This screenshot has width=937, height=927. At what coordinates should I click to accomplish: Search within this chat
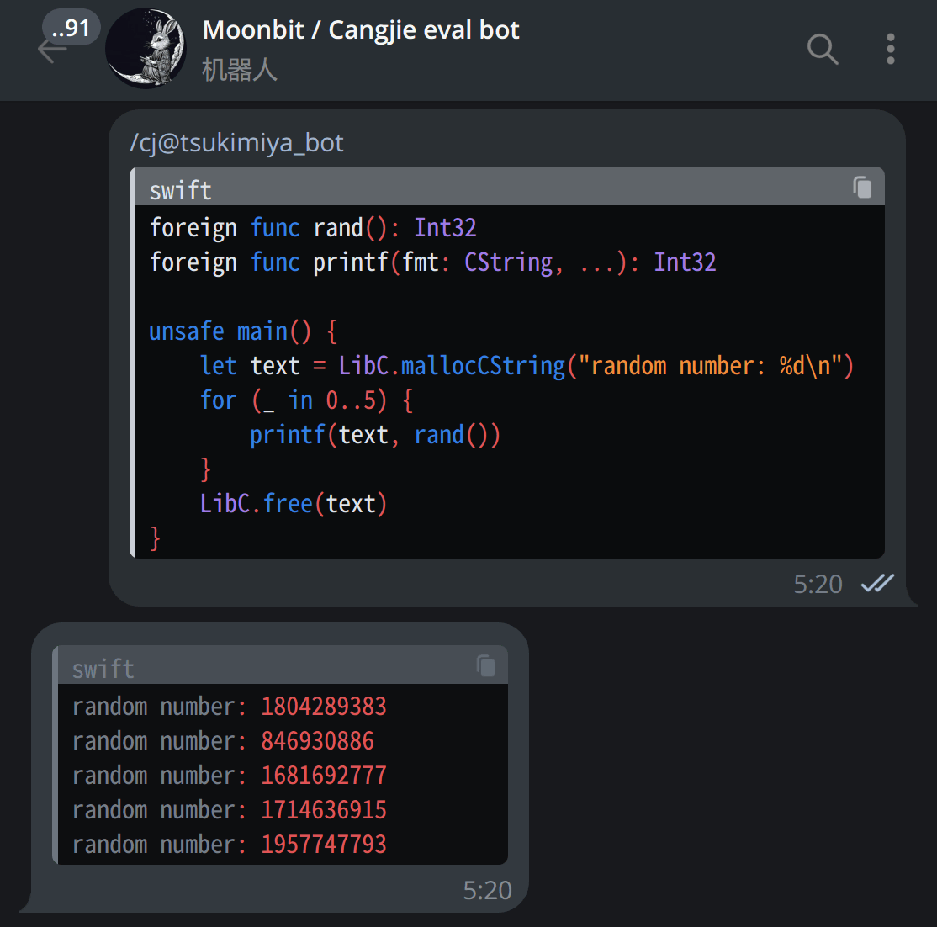click(x=822, y=49)
